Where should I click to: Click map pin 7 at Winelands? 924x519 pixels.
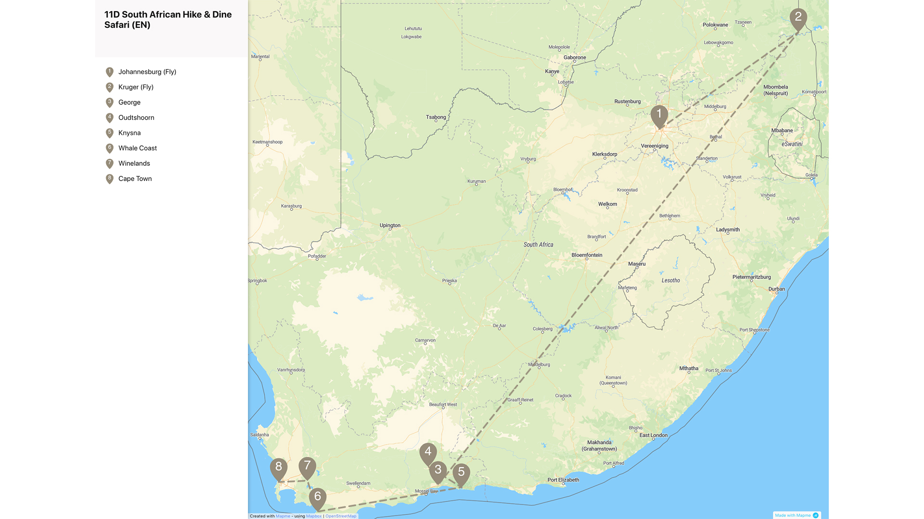pyautogui.click(x=307, y=467)
